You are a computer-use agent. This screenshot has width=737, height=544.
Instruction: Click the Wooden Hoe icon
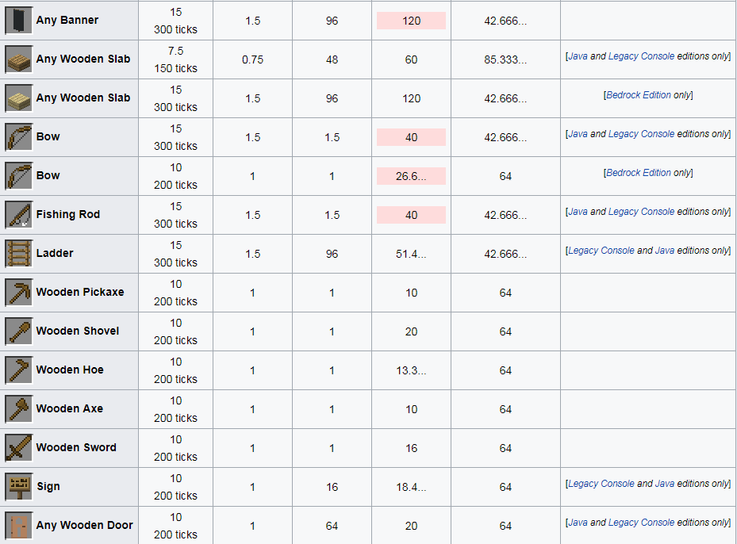(18, 370)
